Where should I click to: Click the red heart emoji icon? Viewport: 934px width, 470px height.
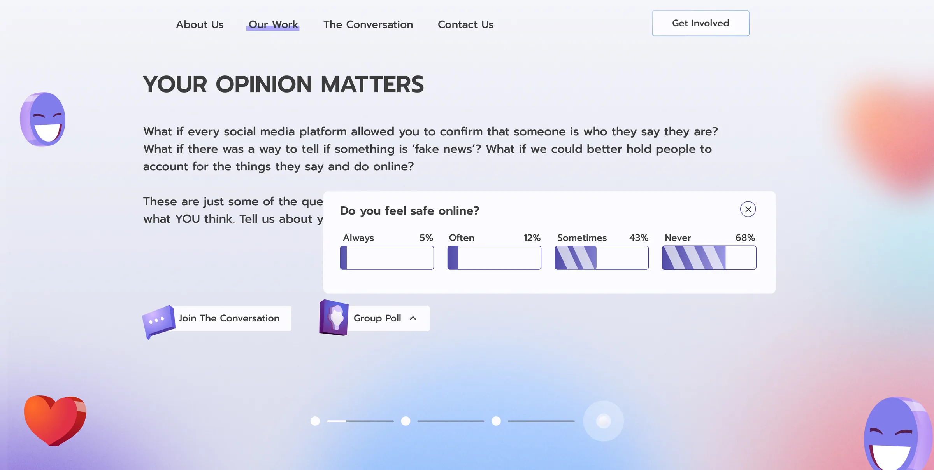tap(55, 420)
